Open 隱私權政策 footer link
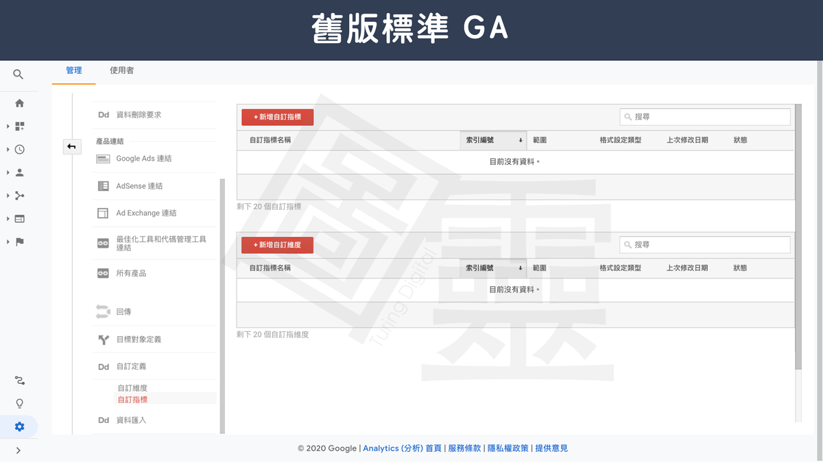The height and width of the screenshot is (462, 823). click(508, 448)
